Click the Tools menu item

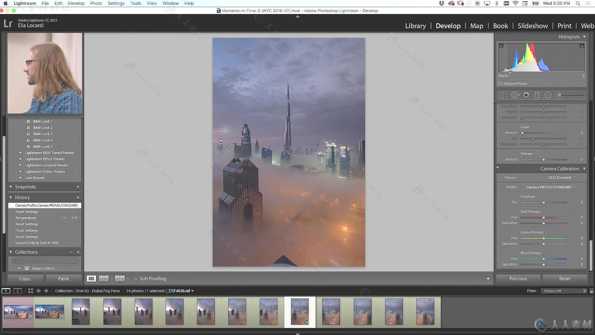[x=136, y=3]
